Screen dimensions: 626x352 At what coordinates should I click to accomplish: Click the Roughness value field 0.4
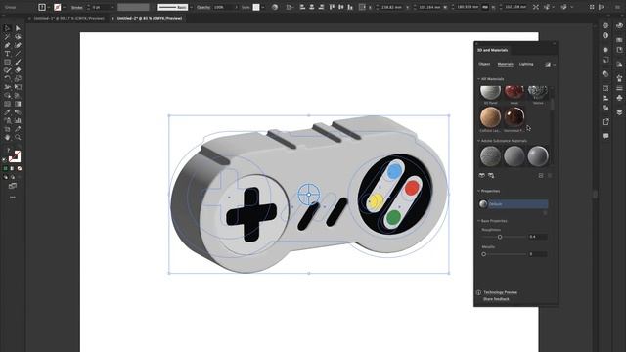pos(538,237)
